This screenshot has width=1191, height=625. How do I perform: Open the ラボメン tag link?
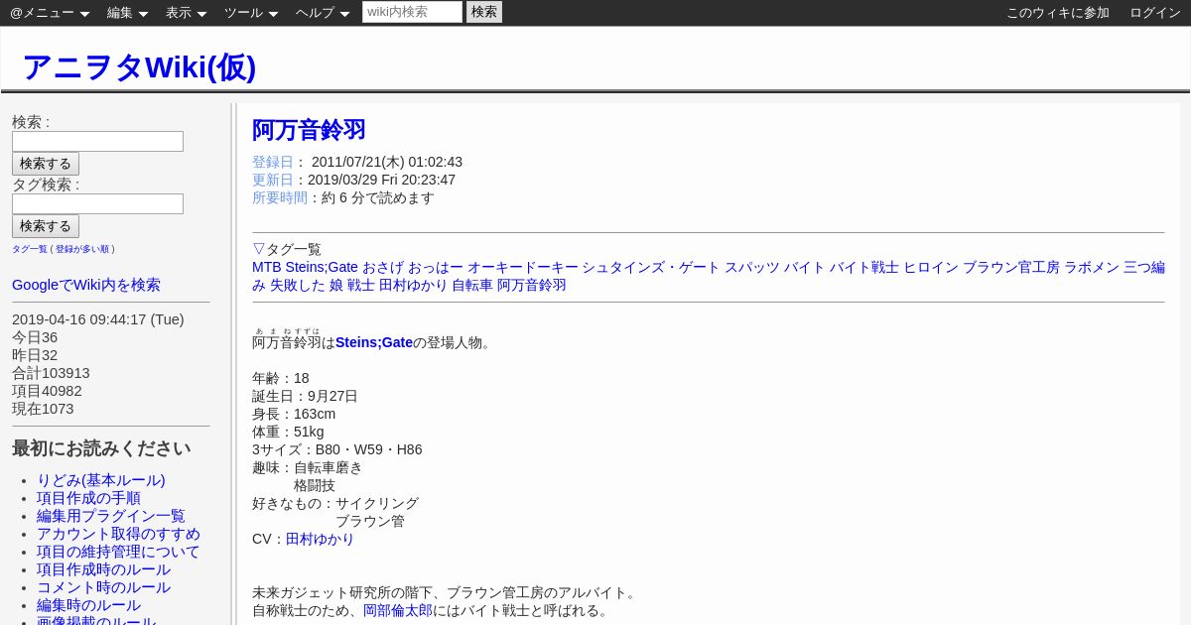click(x=1092, y=267)
